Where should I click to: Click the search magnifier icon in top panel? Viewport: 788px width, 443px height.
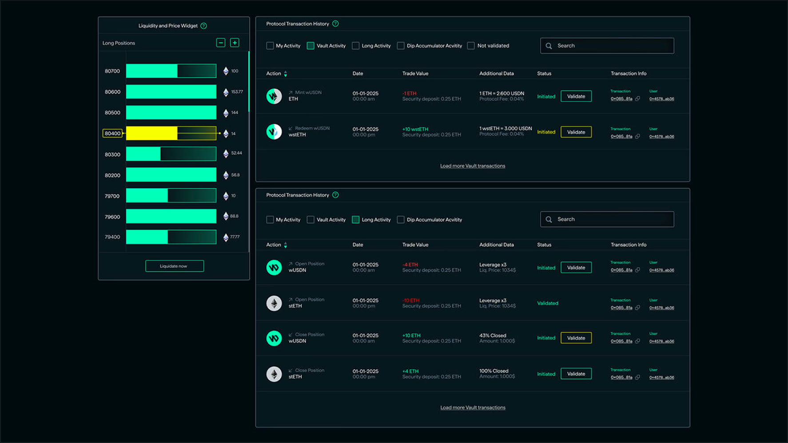pos(549,46)
